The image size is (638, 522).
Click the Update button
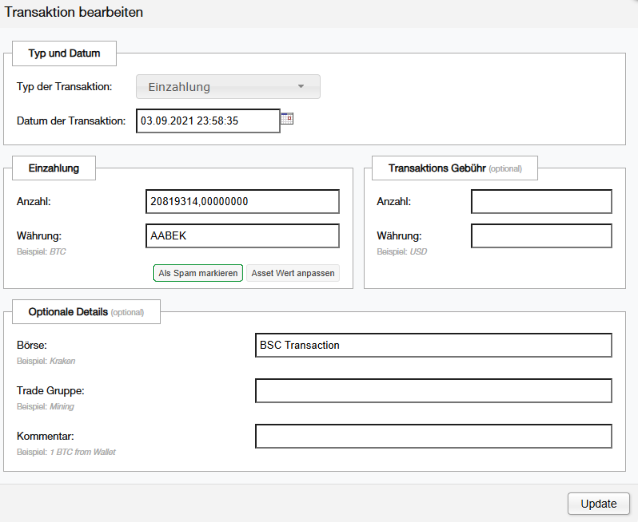point(598,503)
